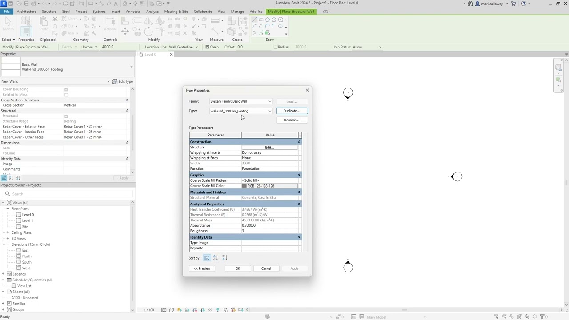The image size is (569, 320).
Task: Toggle the Structural checkbox in Properties
Action: (x=66, y=116)
